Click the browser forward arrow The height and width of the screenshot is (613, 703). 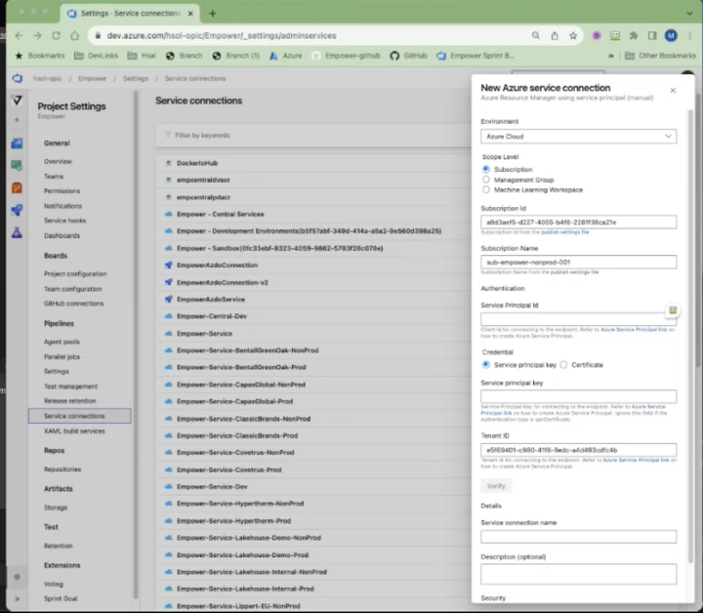pyautogui.click(x=38, y=35)
